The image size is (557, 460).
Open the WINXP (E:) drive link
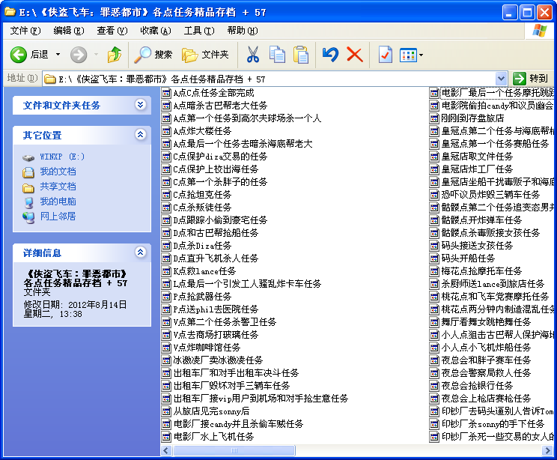tap(62, 157)
